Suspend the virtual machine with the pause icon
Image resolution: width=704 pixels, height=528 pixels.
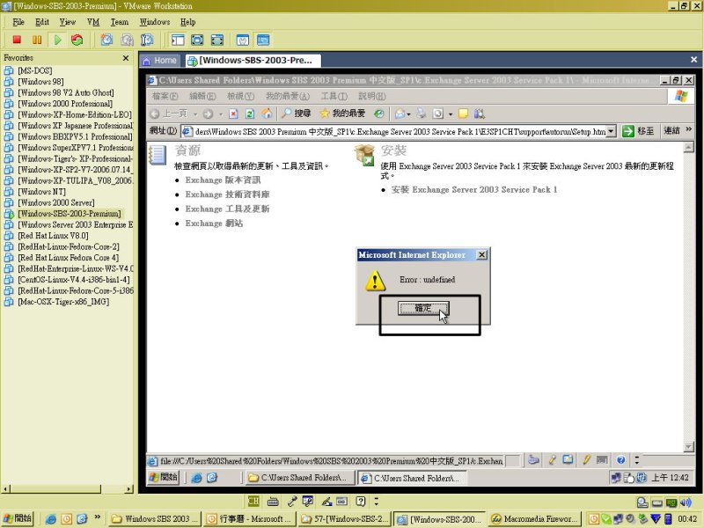pyautogui.click(x=37, y=40)
